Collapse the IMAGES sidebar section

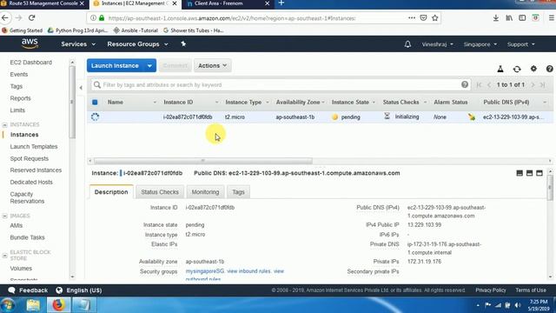click(x=4, y=216)
